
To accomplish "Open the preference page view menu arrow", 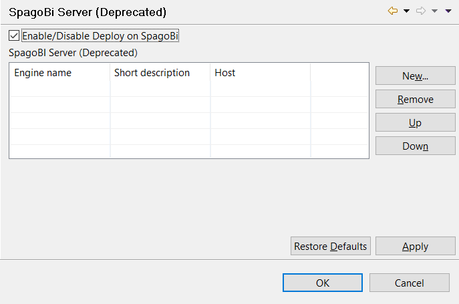I will pos(448,11).
